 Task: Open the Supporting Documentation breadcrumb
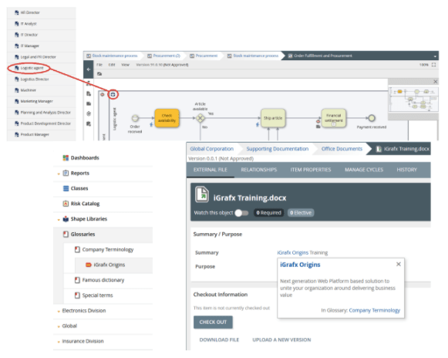pos(278,149)
